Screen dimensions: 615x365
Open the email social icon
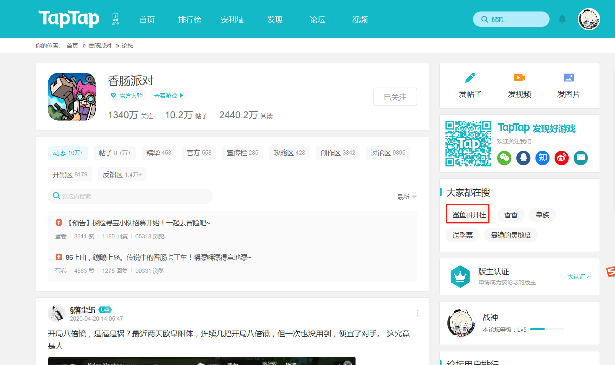[581, 158]
